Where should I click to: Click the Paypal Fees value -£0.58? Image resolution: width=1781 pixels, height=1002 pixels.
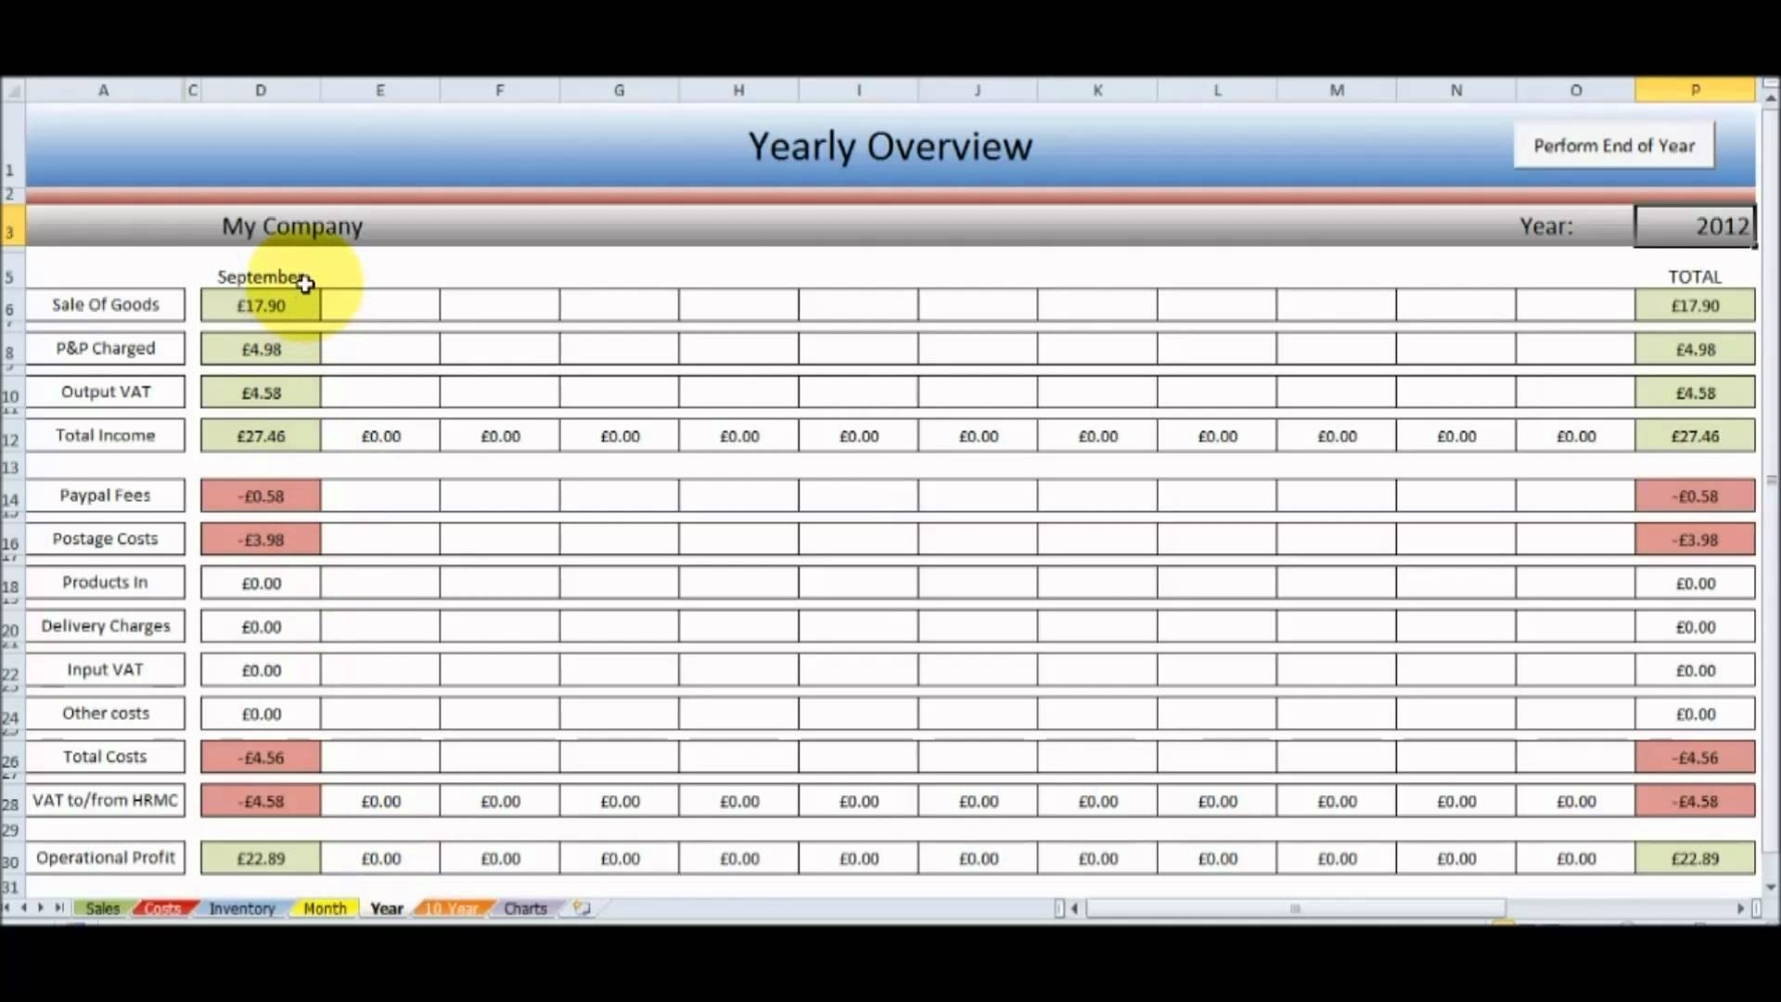260,495
